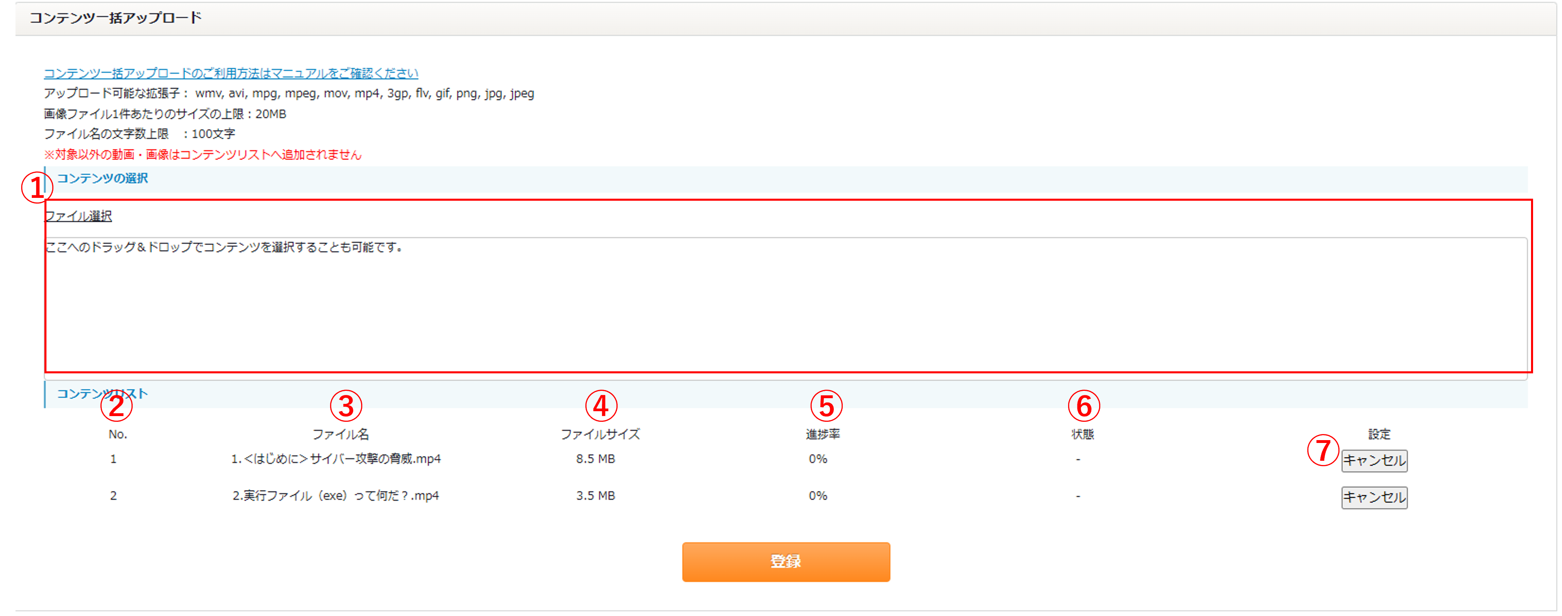Click the circled number 2 annotation marker
Viewport: 1562px width, 616px height.
[117, 406]
